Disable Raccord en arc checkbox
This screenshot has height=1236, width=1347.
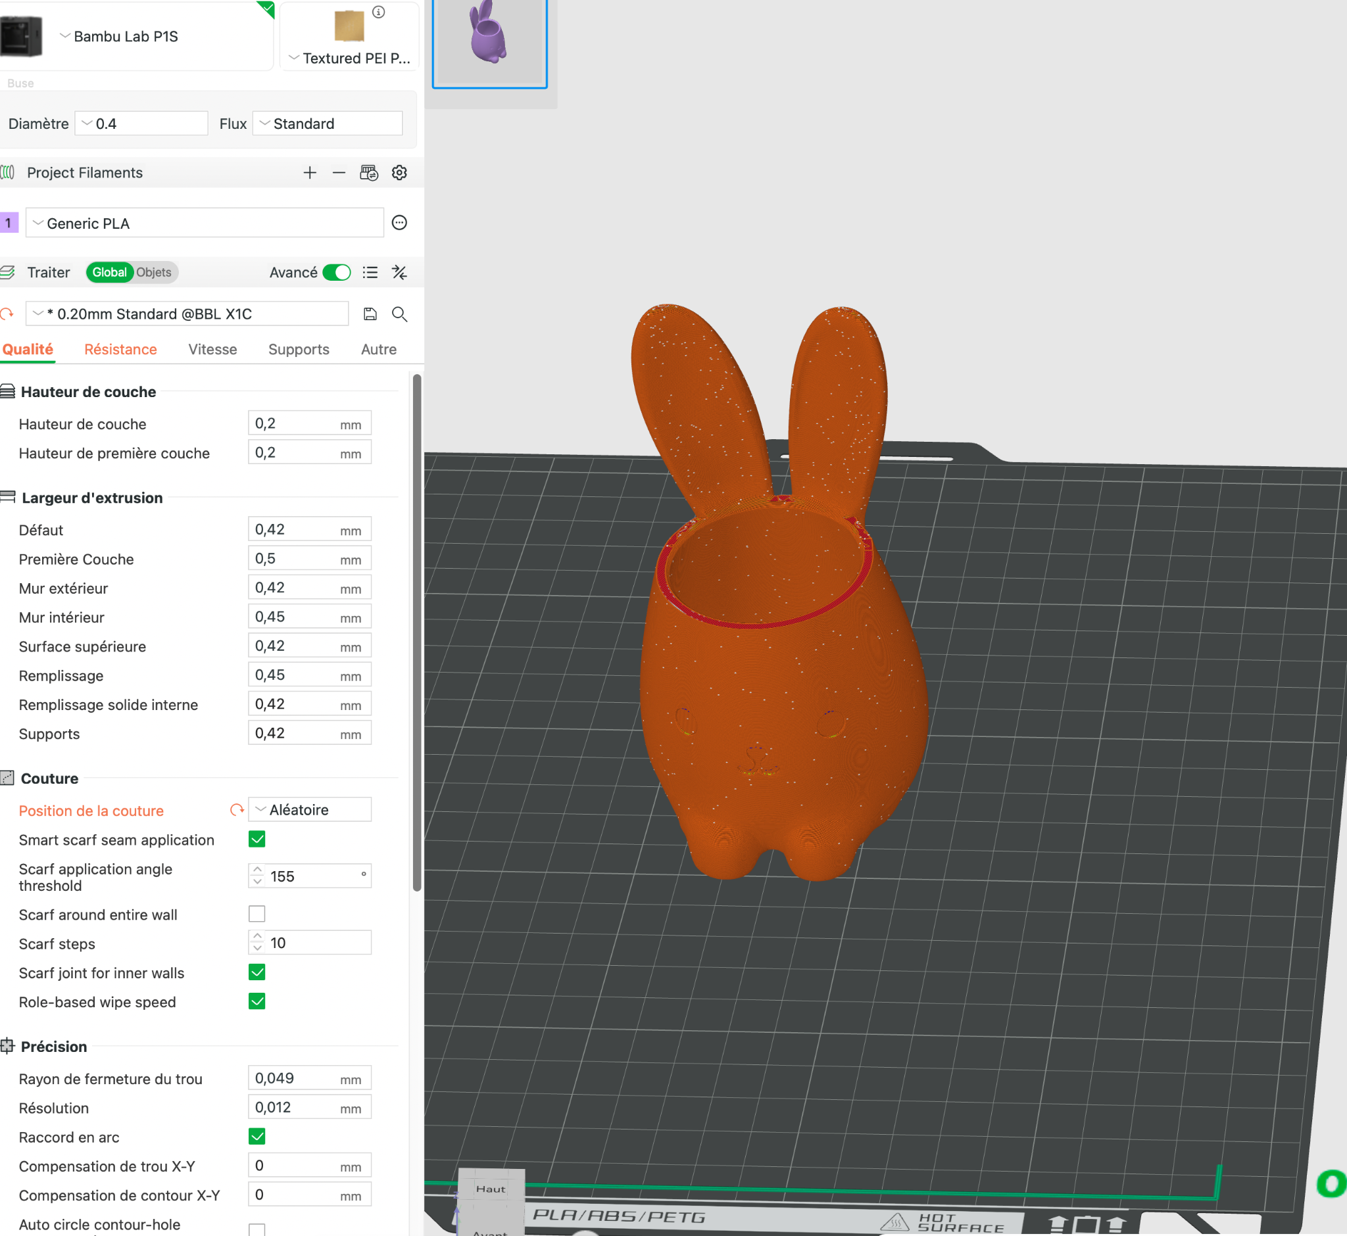click(x=257, y=1136)
